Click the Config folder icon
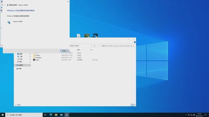 click(34, 55)
